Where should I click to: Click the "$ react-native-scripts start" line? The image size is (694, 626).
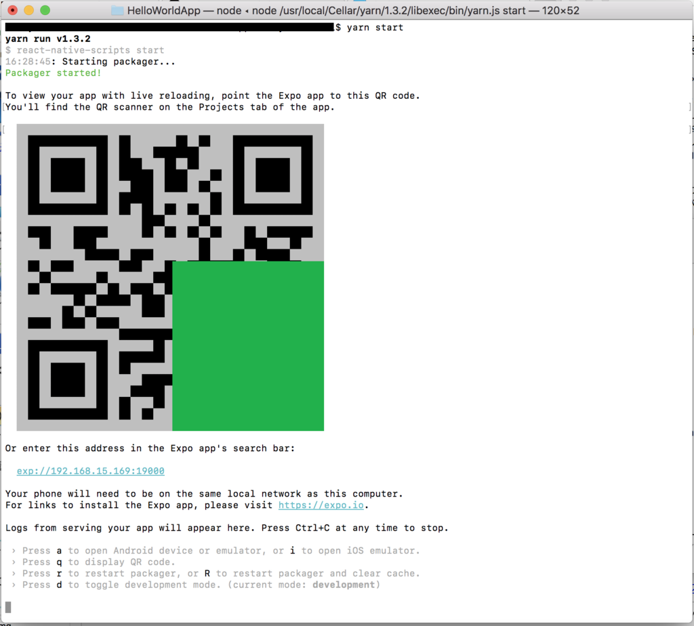tap(85, 50)
